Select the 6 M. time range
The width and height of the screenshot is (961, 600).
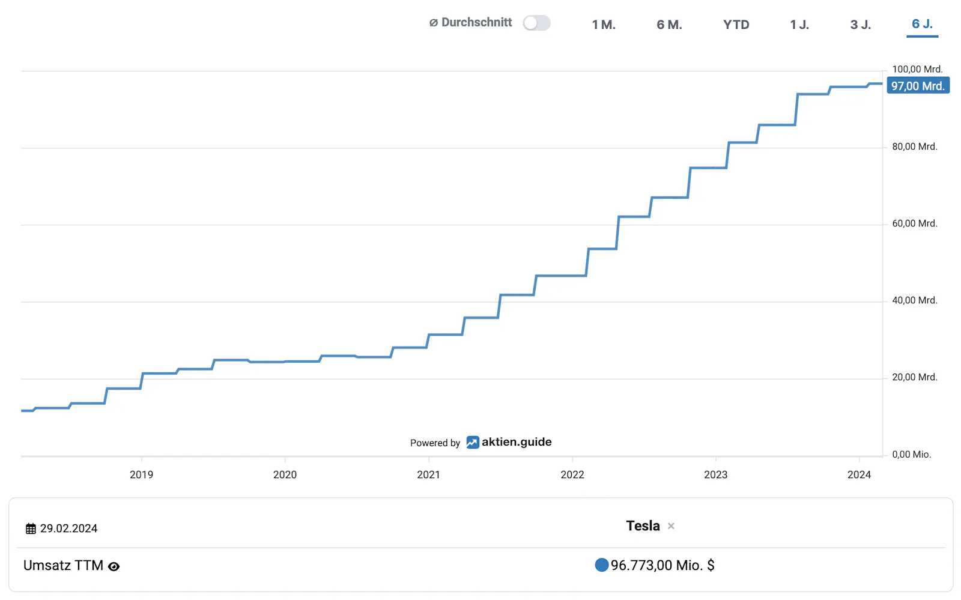669,25
